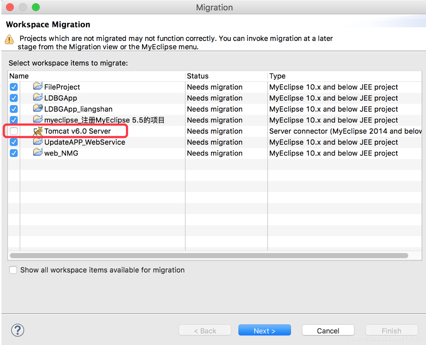This screenshot has width=426, height=345.
Task: Click the LDBGApp_liangshan project icon
Action: 38,108
